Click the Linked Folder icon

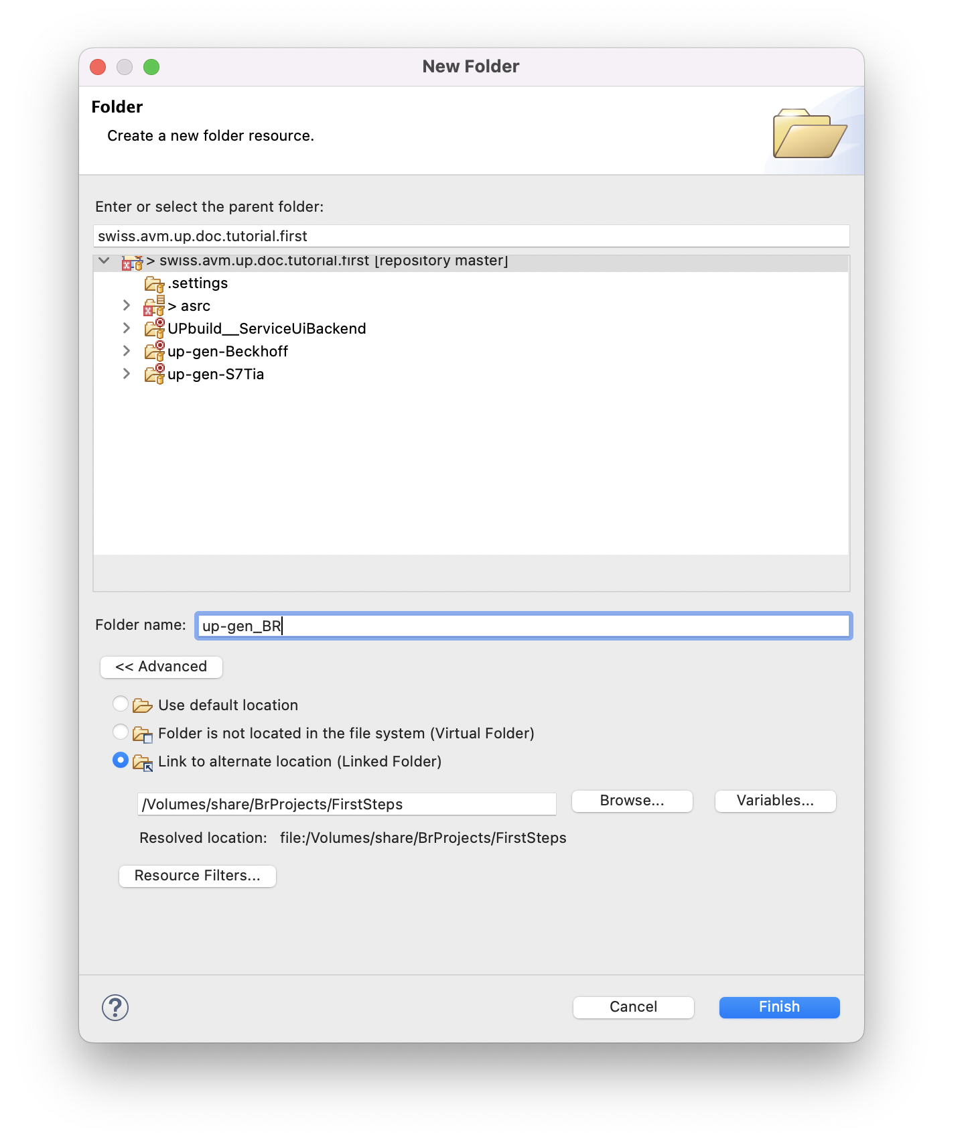click(x=143, y=762)
